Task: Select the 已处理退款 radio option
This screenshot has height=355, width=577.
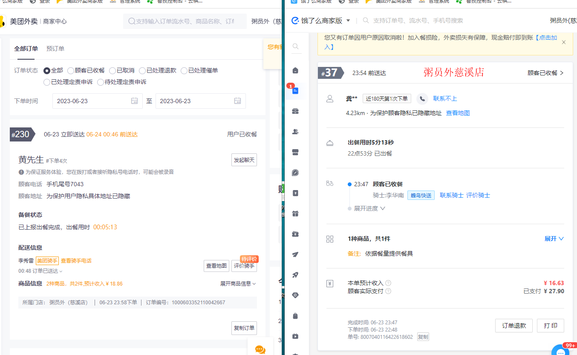Action: pyautogui.click(x=143, y=71)
